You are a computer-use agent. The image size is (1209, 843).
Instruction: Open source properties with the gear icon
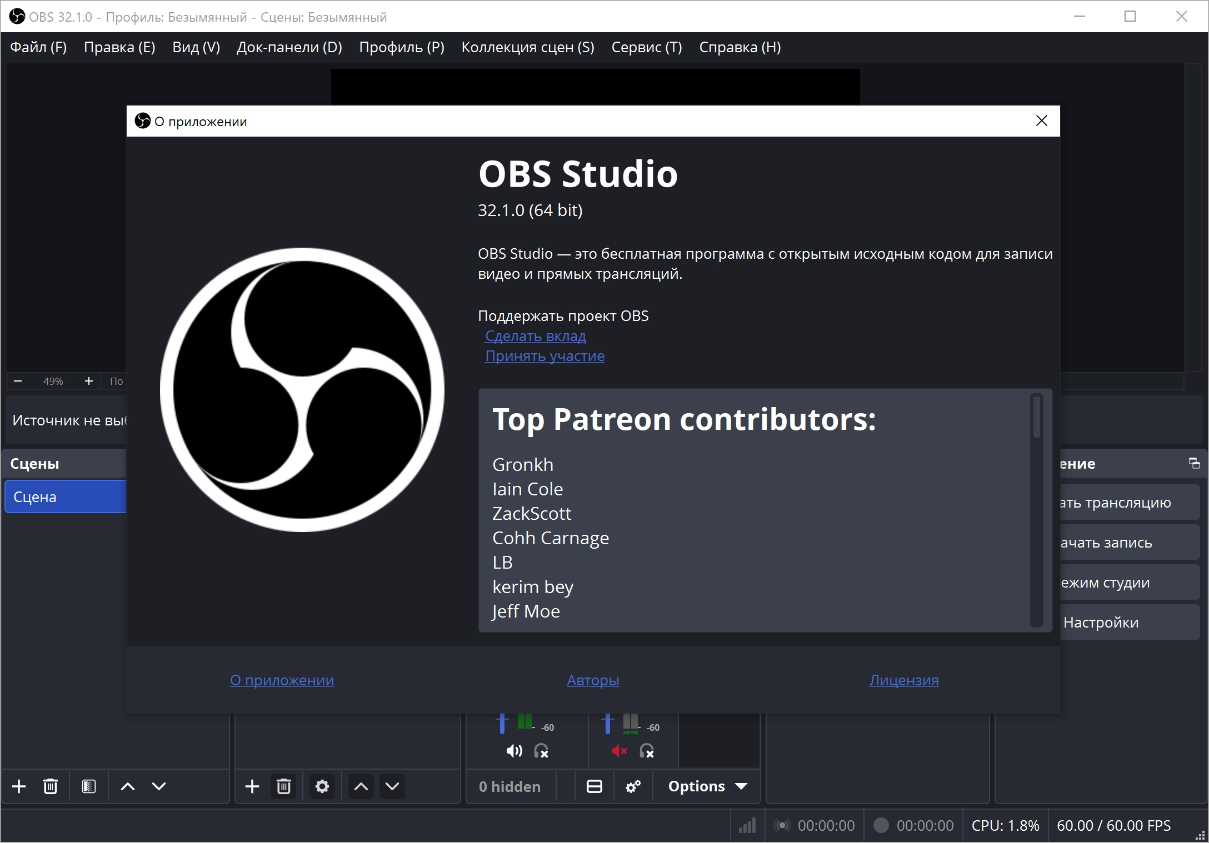322,786
